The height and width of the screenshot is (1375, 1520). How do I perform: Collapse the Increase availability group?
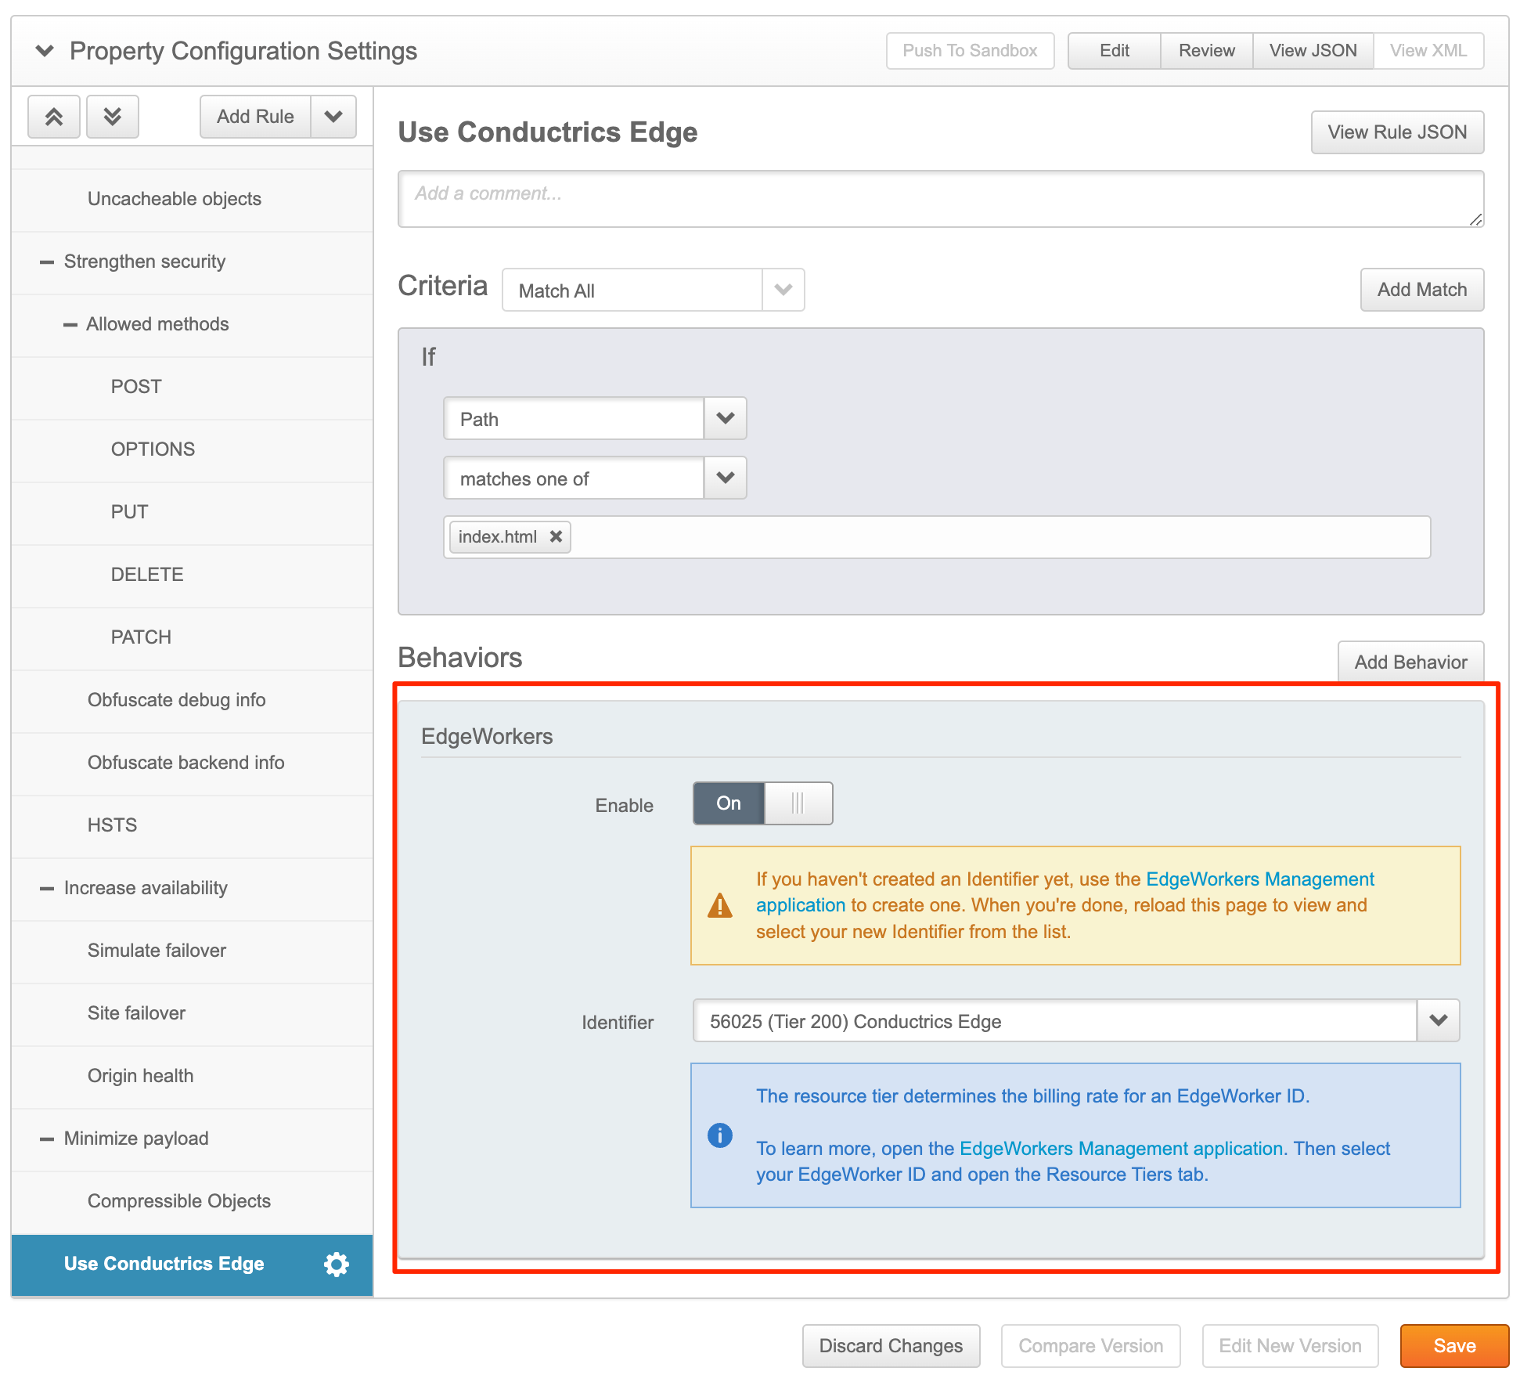47,889
